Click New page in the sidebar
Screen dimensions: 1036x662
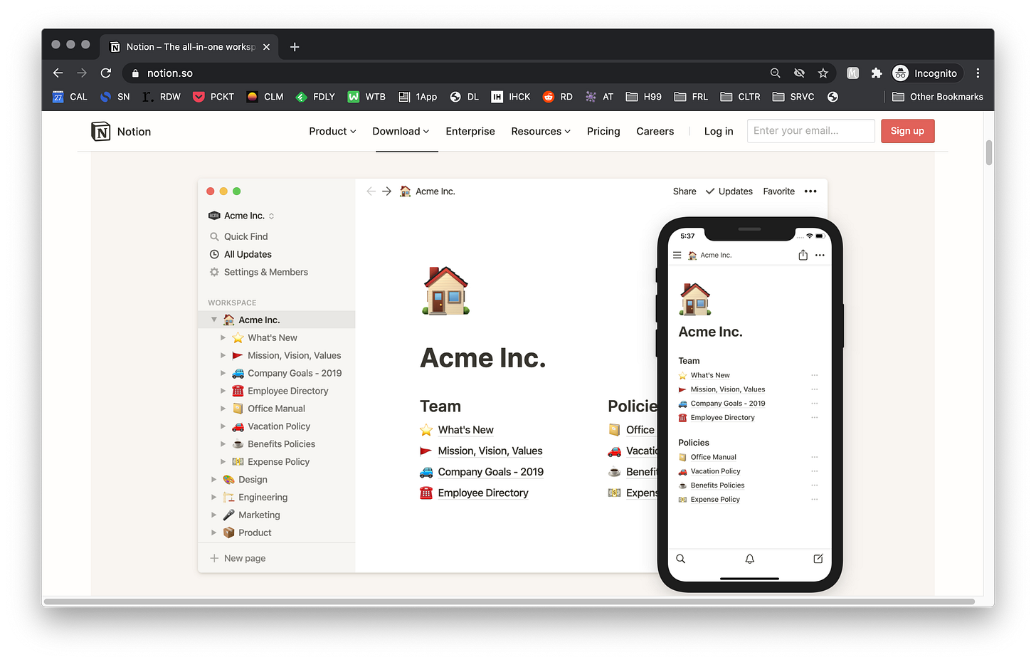[x=238, y=558]
